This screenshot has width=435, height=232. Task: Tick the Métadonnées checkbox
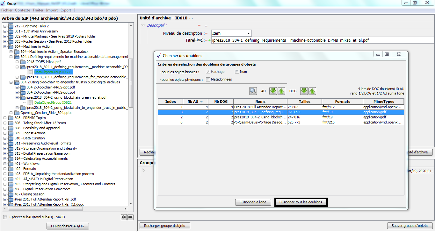click(x=208, y=80)
